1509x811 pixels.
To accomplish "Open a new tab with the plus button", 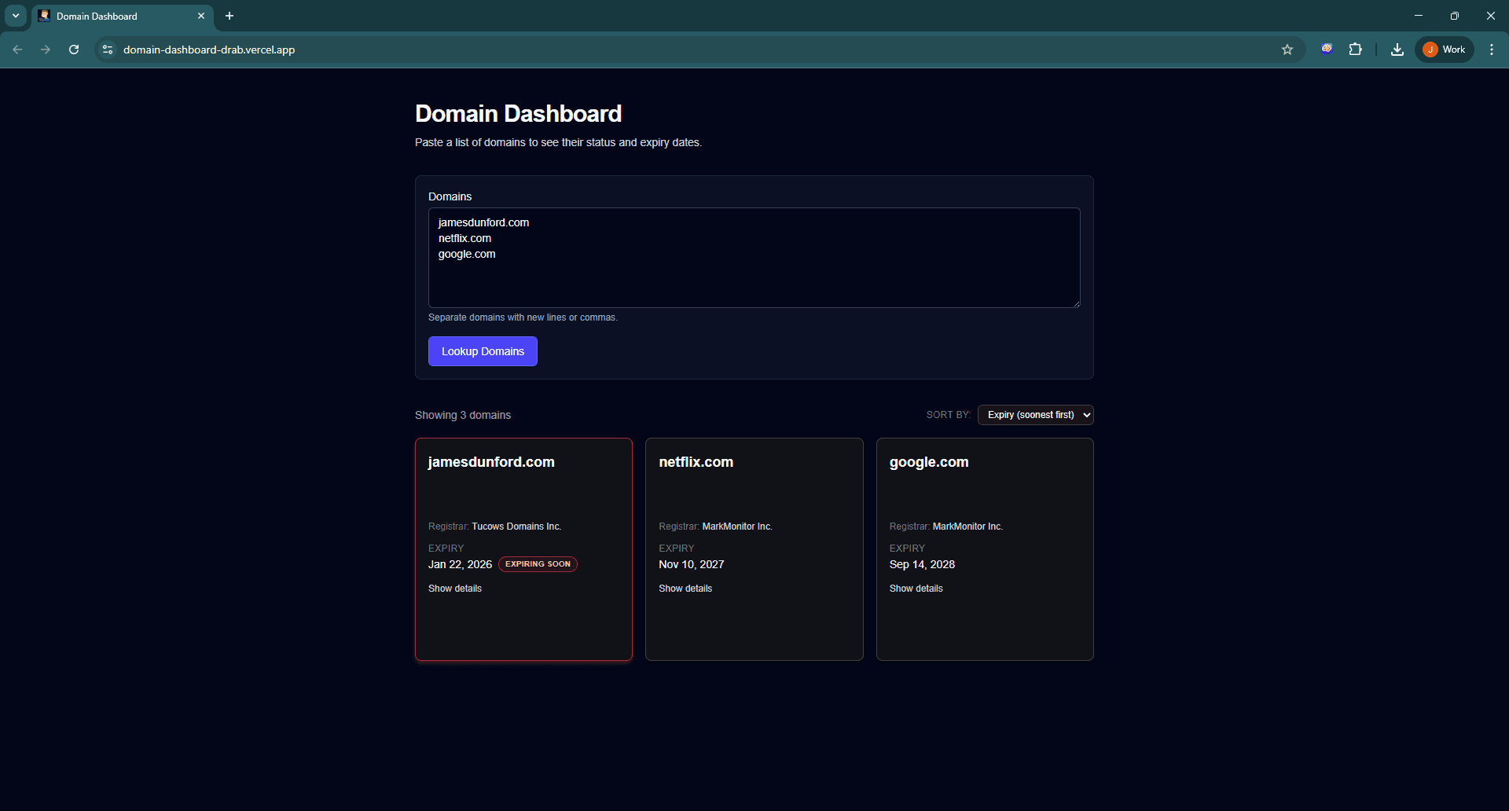I will tap(229, 16).
